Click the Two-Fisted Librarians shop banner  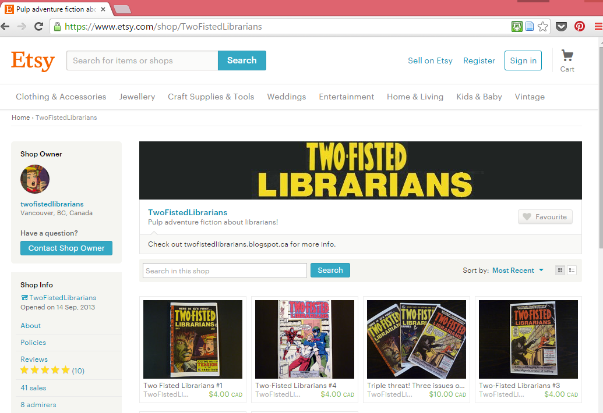click(360, 170)
